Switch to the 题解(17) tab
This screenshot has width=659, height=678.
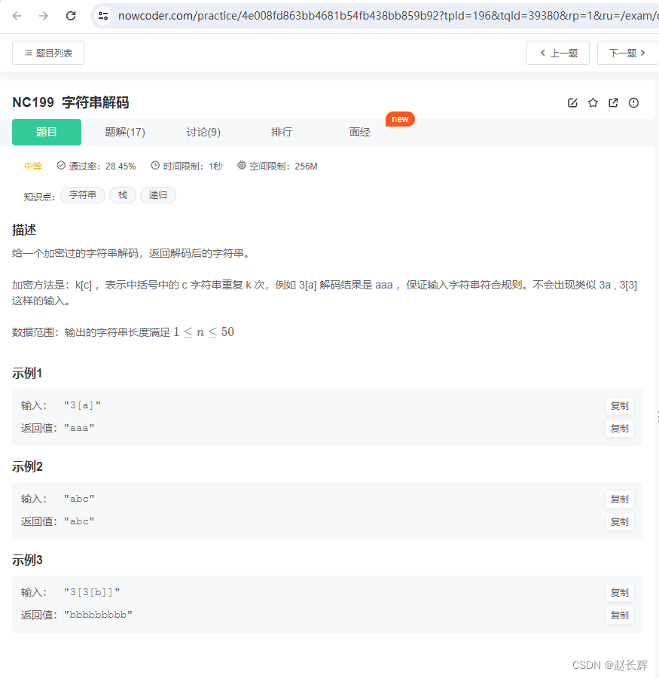point(125,132)
